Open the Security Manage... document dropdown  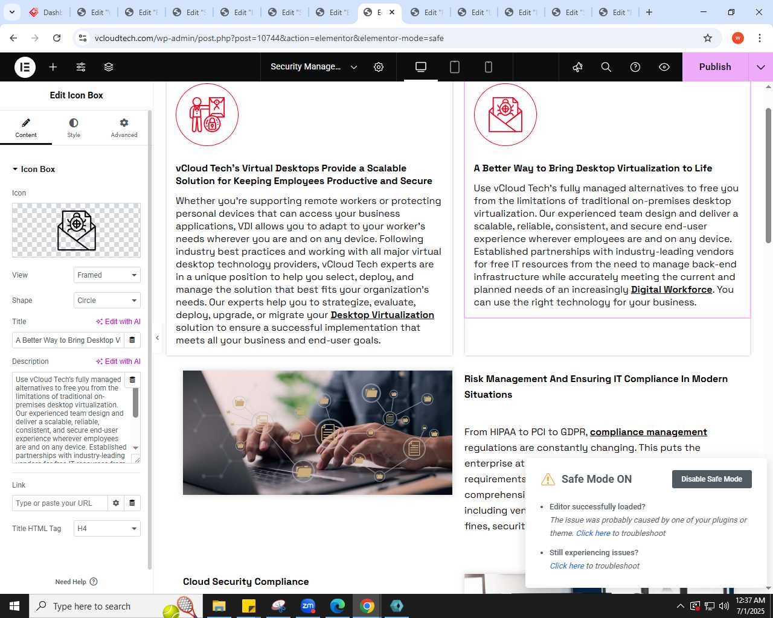tap(314, 67)
